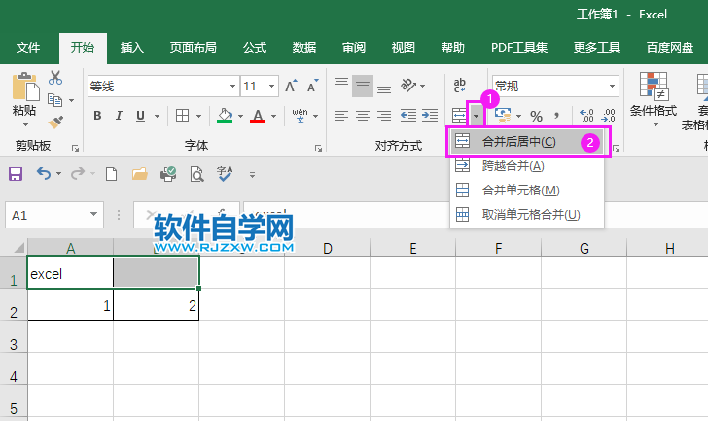708x421 pixels.
Task: Open the number format 常规 dropdown
Action: pos(613,86)
